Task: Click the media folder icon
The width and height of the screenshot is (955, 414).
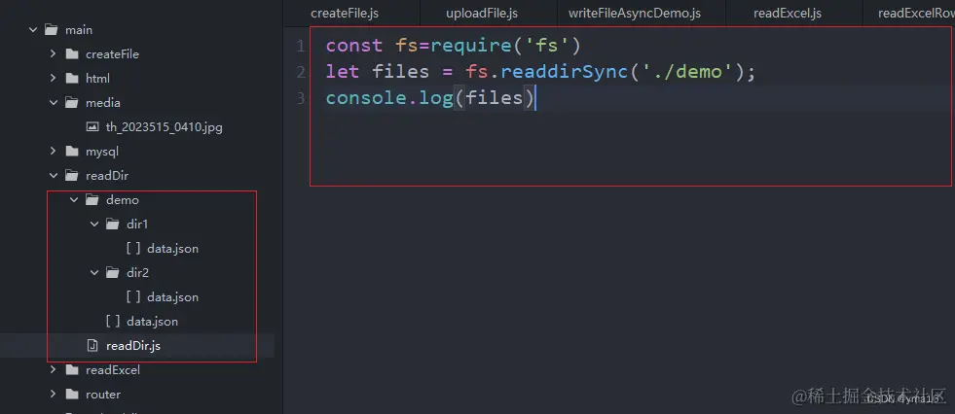Action: click(x=72, y=103)
